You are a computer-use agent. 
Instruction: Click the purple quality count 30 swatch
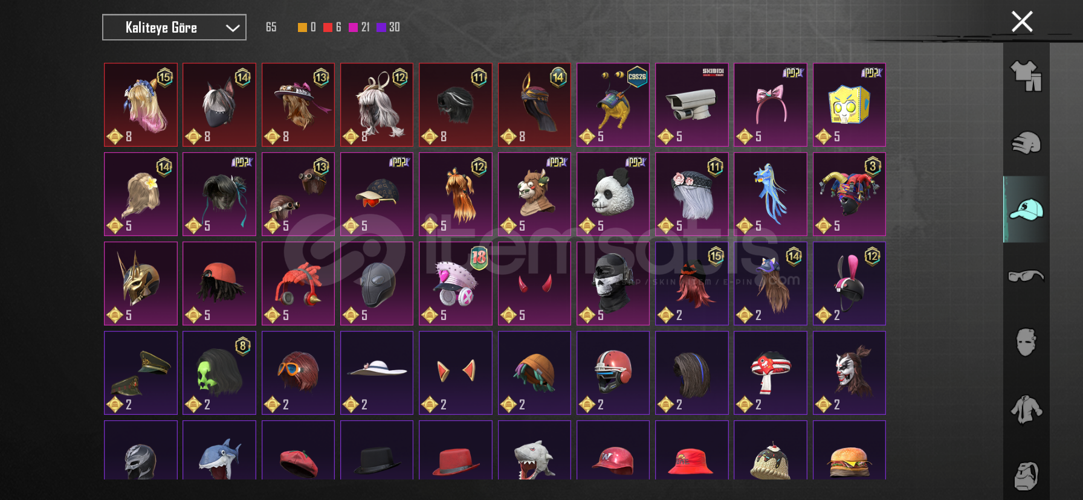click(x=381, y=27)
